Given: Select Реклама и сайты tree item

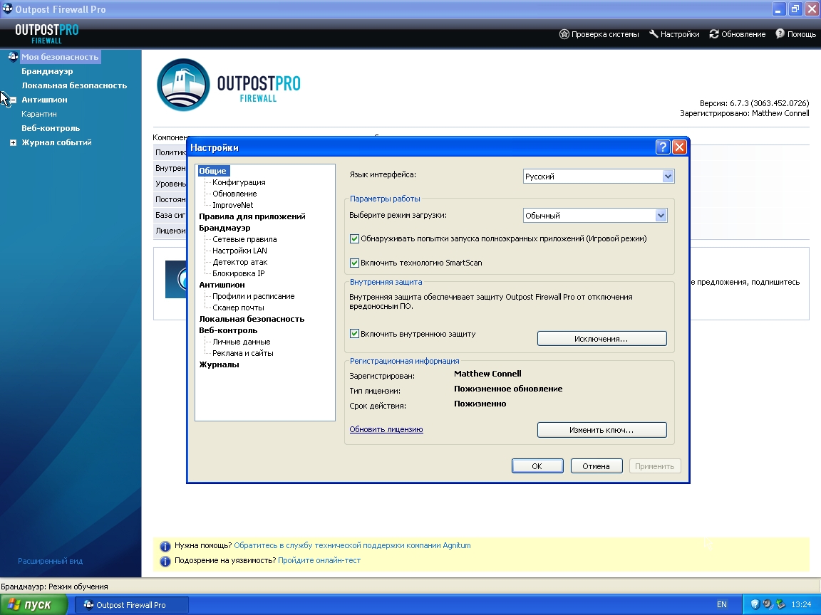Looking at the screenshot, I should pyautogui.click(x=243, y=354).
